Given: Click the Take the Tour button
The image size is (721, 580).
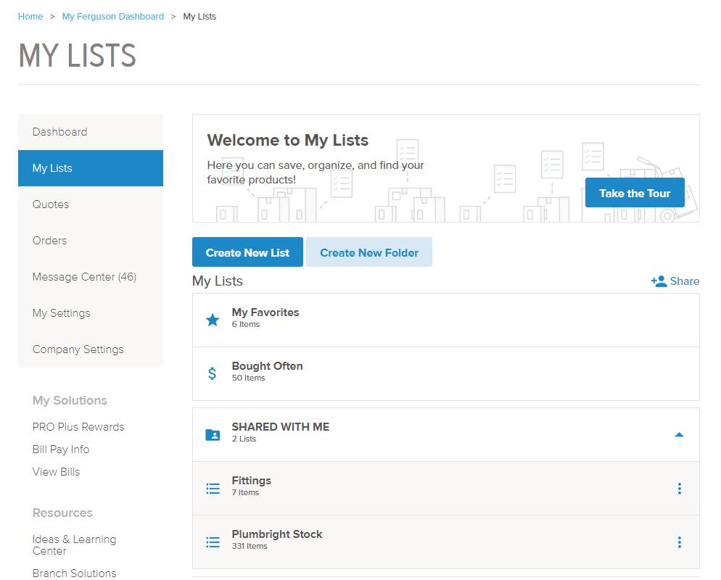Looking at the screenshot, I should (634, 193).
